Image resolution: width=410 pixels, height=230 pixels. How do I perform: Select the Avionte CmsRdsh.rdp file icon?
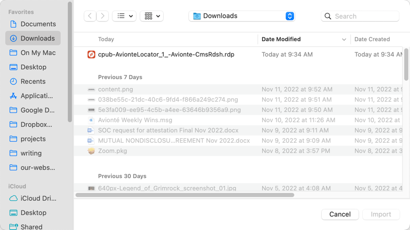click(x=91, y=54)
